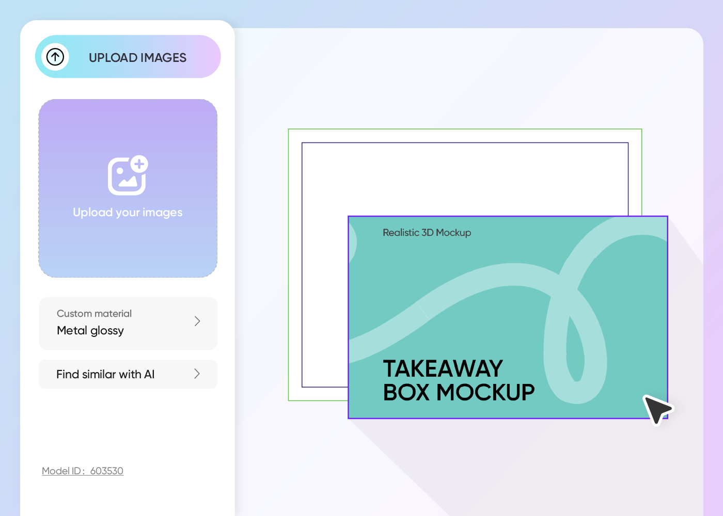Click the UPLOAD IMAGES button
Image resolution: width=723 pixels, height=516 pixels.
point(128,57)
